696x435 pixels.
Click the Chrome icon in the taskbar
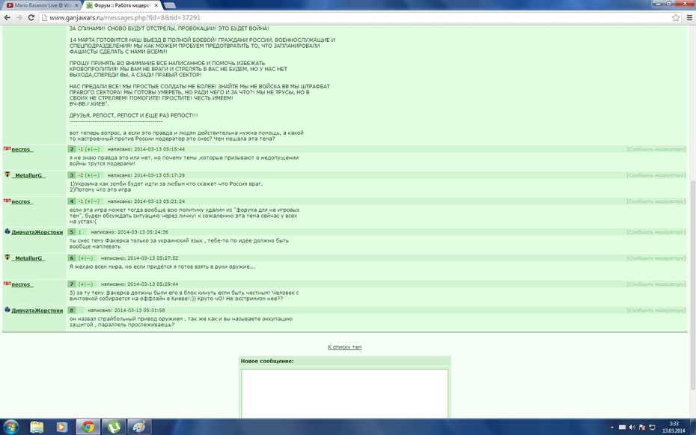pyautogui.click(x=88, y=427)
